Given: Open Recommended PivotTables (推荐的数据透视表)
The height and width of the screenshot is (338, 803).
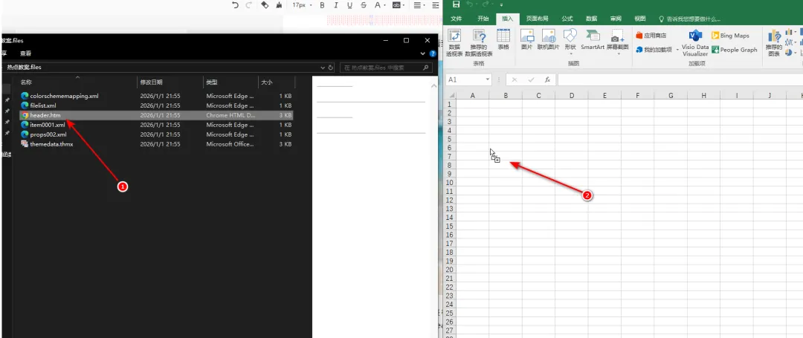Looking at the screenshot, I should 479,43.
